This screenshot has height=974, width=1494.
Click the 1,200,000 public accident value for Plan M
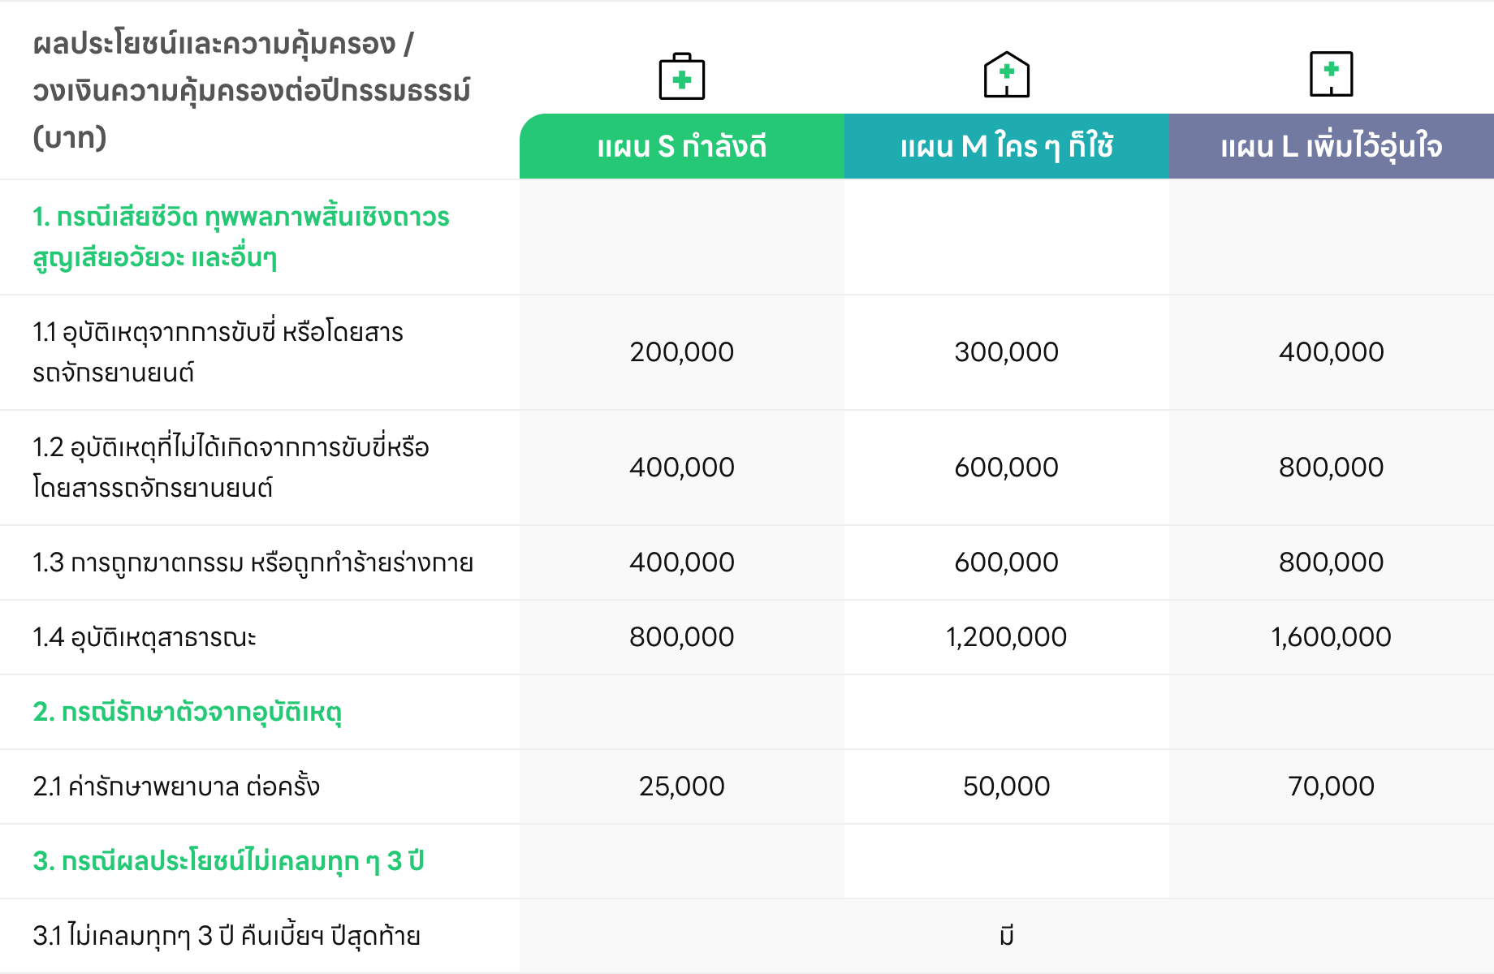[1006, 637]
